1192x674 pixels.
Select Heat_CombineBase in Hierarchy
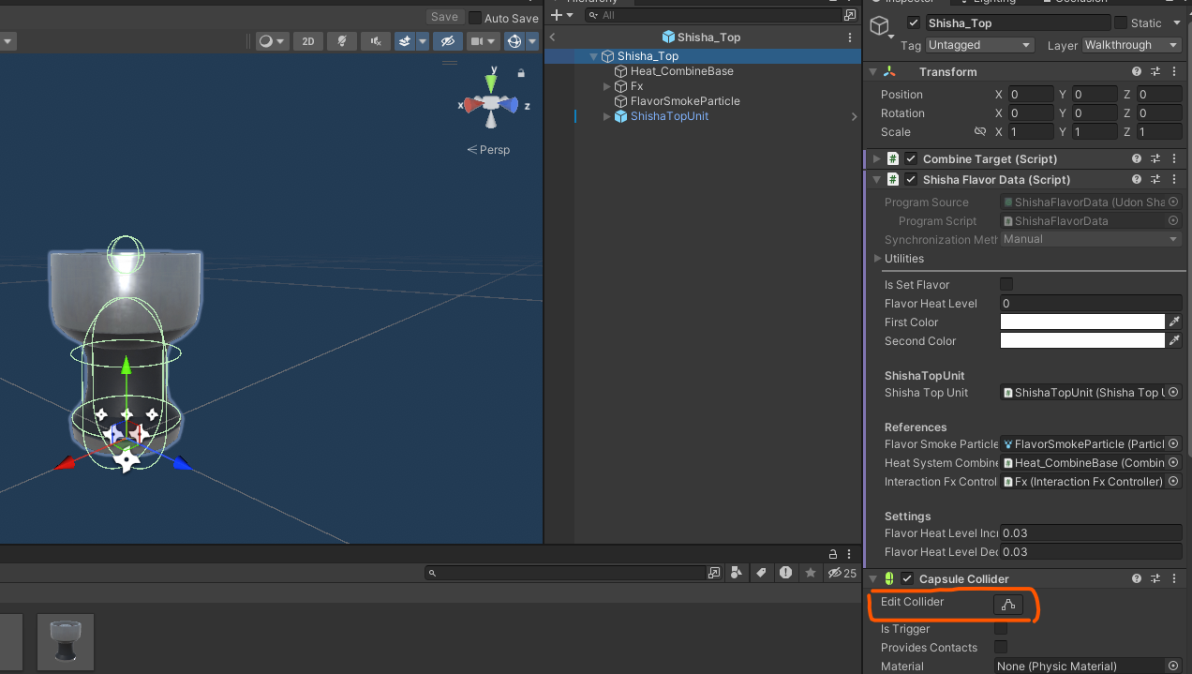(682, 71)
